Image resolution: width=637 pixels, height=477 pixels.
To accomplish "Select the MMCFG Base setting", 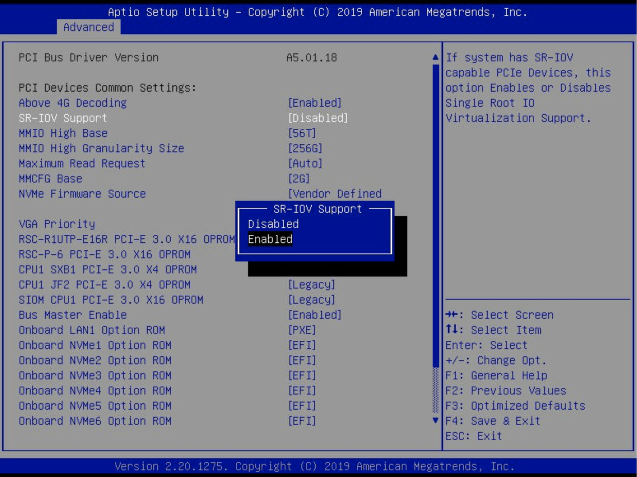I will point(51,179).
